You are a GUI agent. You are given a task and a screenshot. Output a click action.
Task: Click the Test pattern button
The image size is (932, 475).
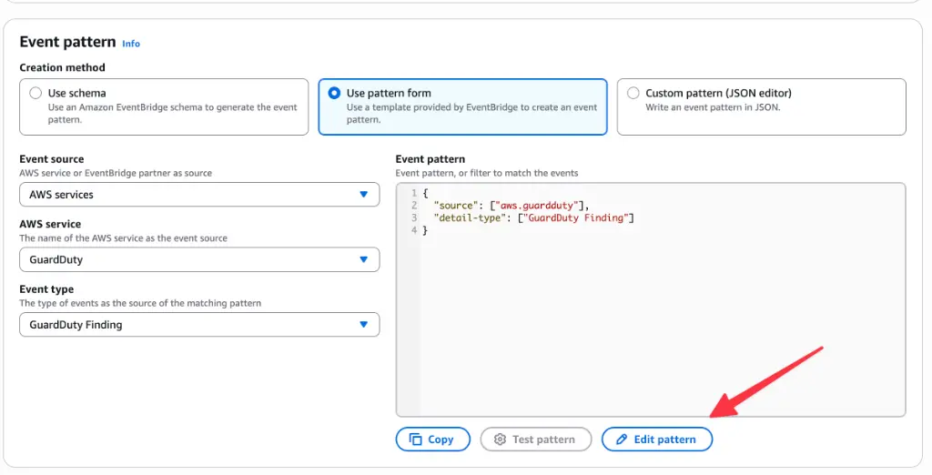point(535,440)
